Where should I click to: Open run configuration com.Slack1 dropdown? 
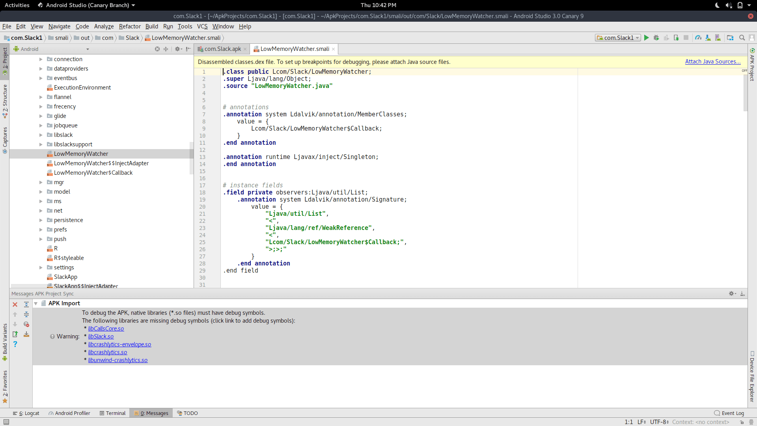618,38
